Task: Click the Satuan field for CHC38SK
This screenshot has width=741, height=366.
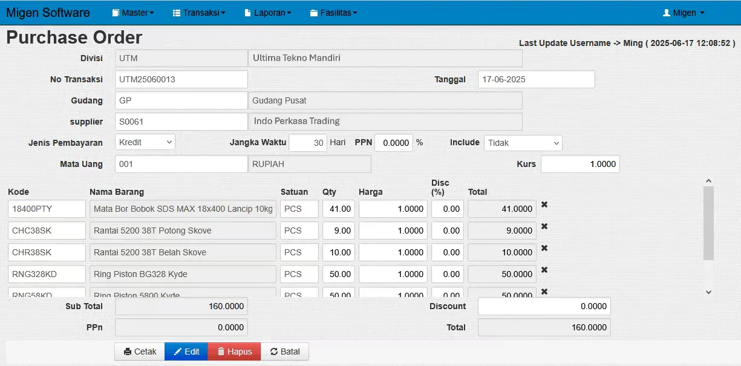Action: 299,230
